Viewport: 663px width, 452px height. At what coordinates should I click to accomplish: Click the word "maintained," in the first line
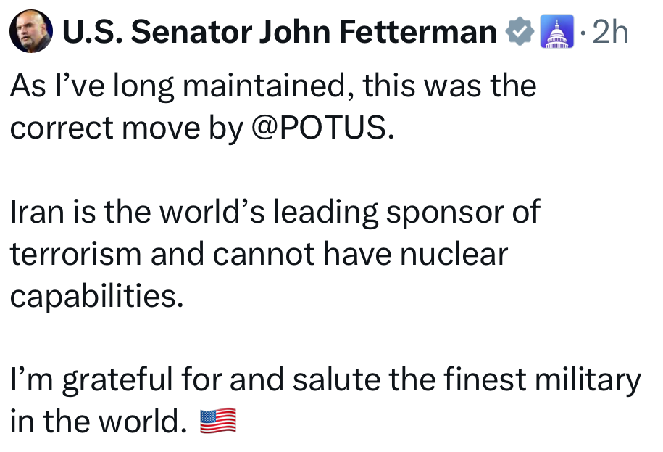point(267,86)
